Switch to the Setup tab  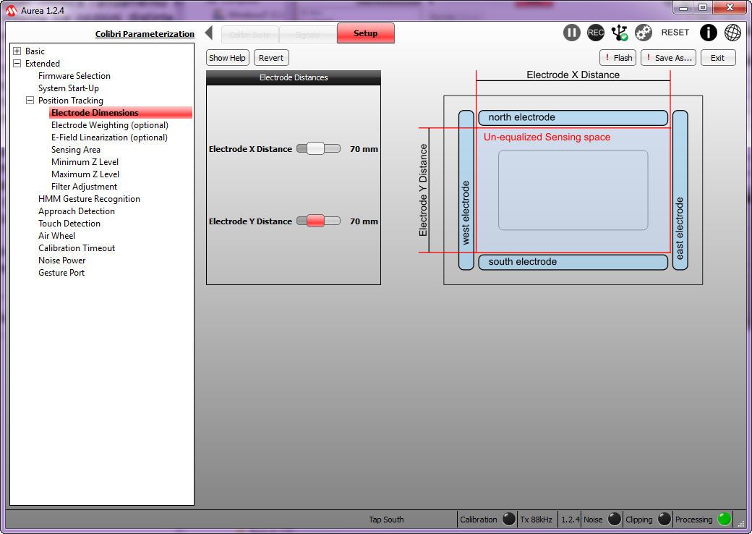point(365,33)
